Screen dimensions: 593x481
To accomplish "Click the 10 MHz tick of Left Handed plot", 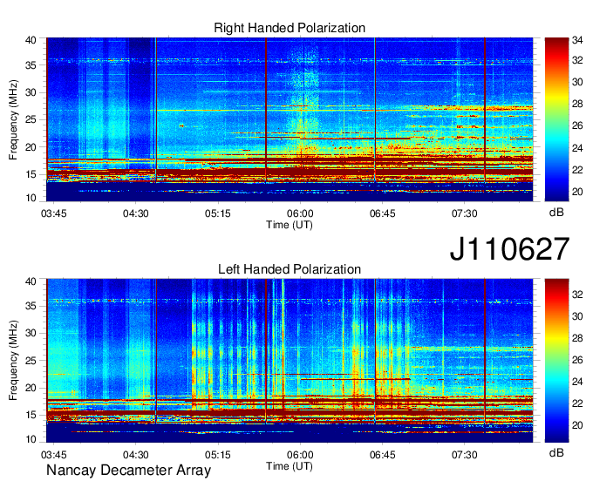I will (31, 439).
